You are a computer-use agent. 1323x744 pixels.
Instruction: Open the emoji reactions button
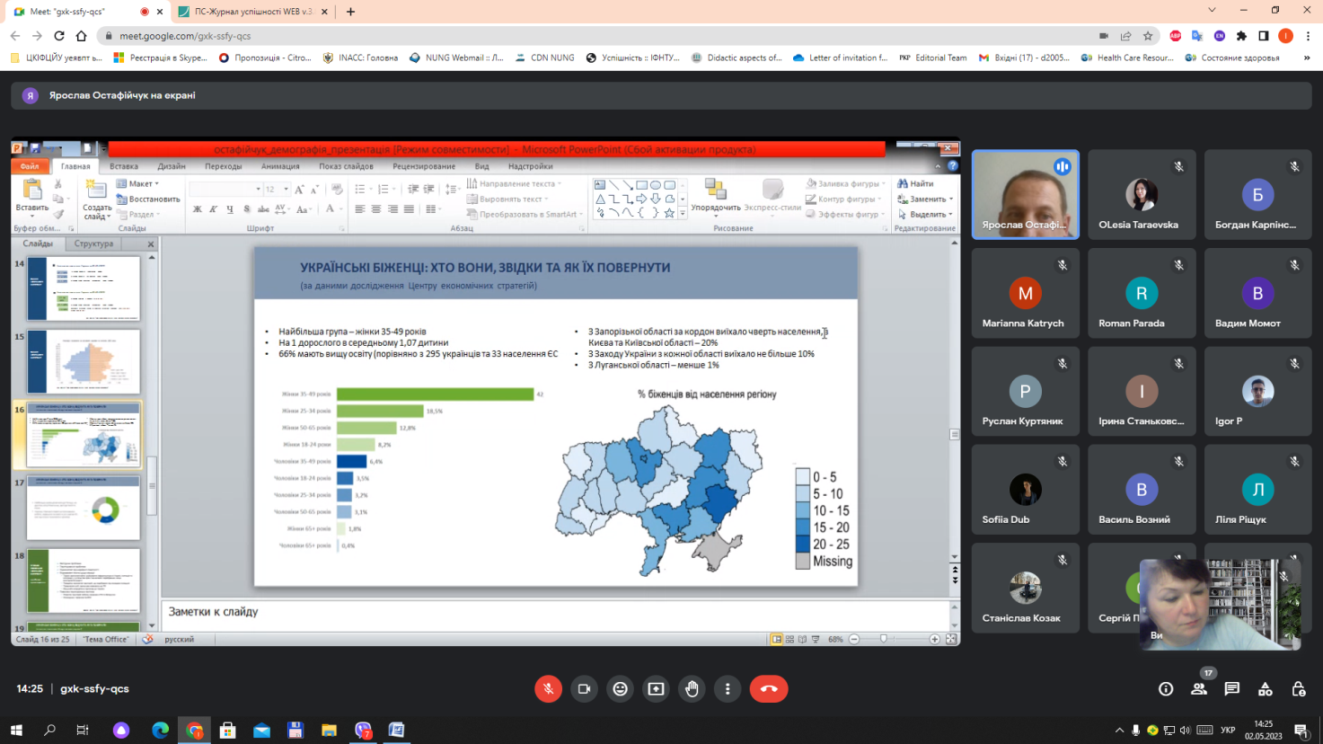click(620, 689)
